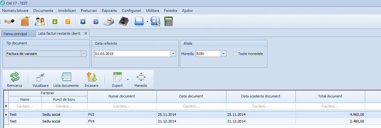Sort by Total document column header
The width and height of the screenshot is (381, 128).
(x=330, y=96)
